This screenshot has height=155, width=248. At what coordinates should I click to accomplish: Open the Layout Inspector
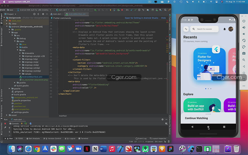click(x=158, y=139)
